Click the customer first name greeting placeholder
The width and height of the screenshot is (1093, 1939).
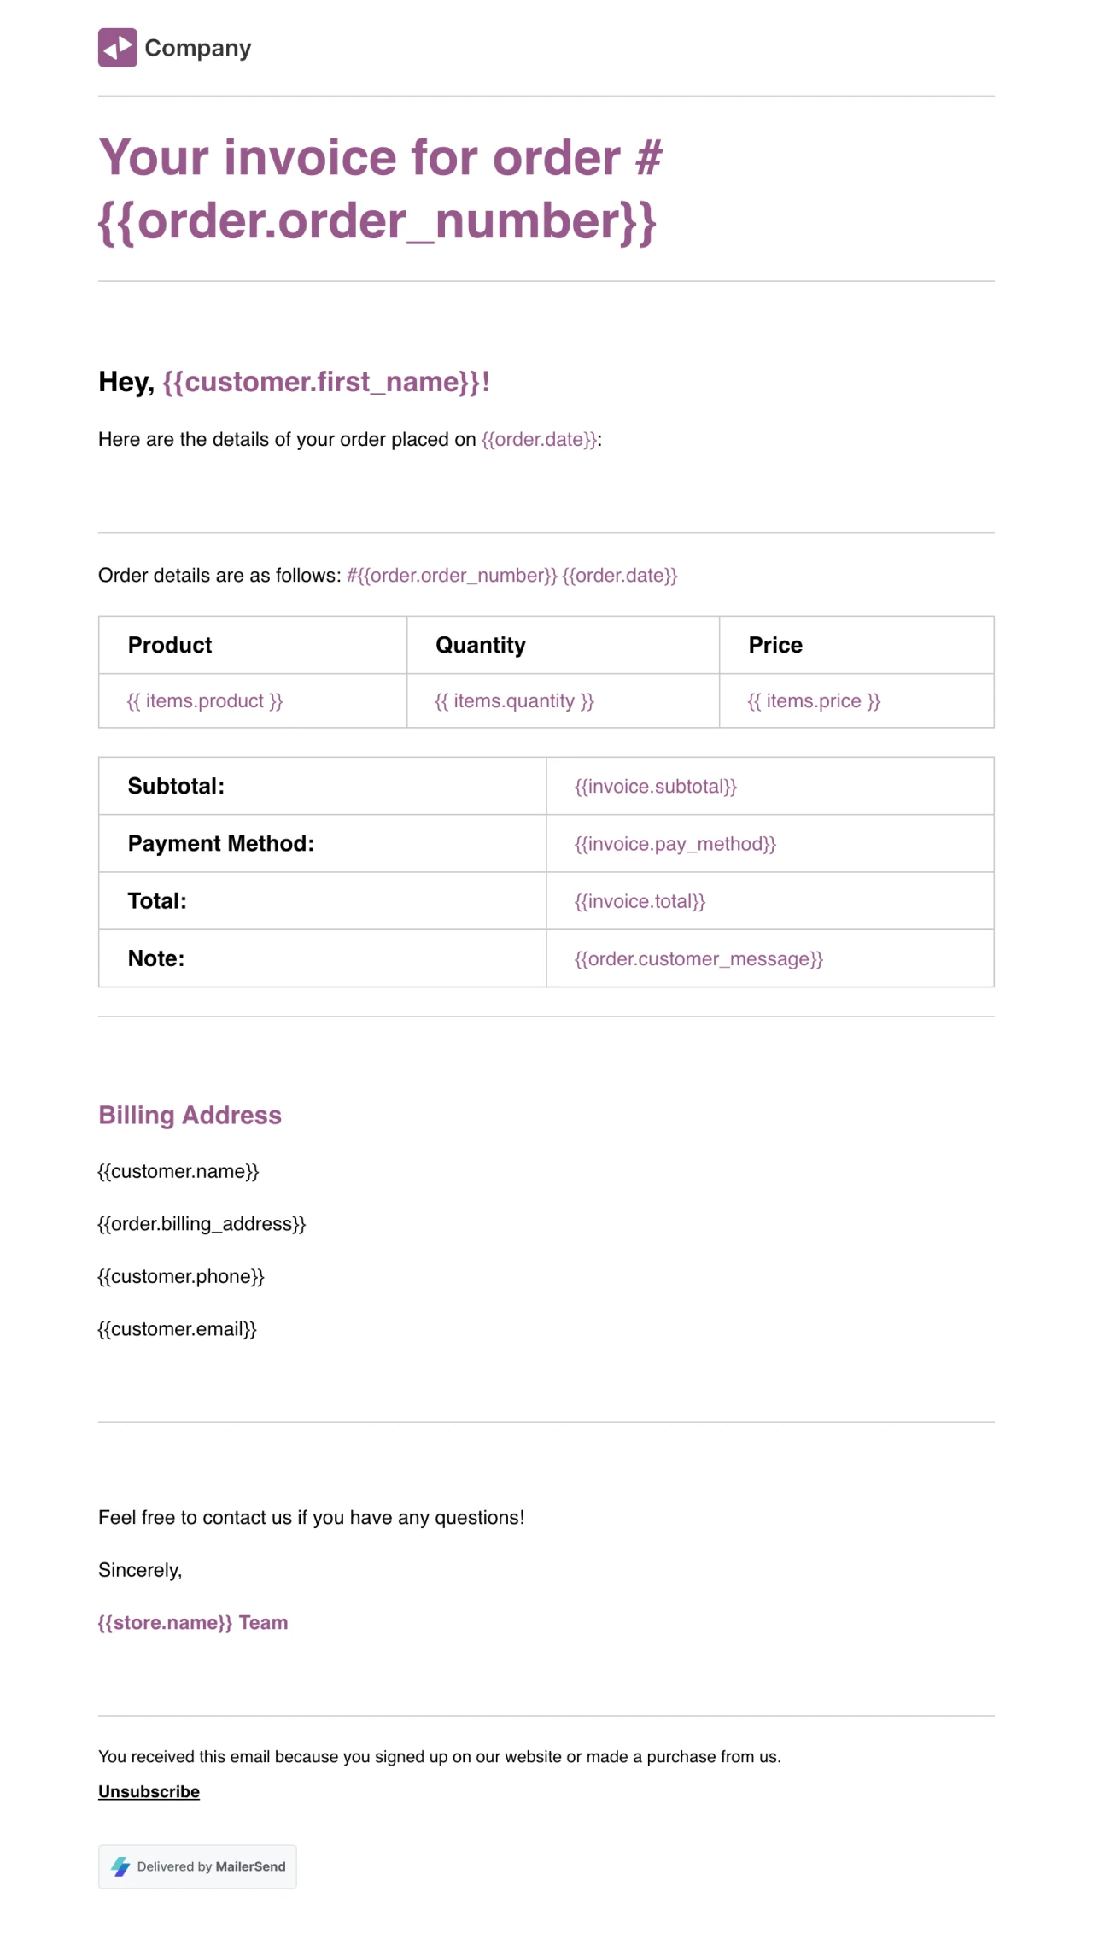coord(325,382)
